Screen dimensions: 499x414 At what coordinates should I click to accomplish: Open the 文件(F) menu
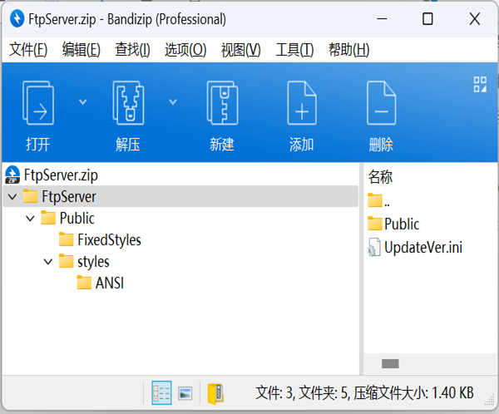pos(28,50)
